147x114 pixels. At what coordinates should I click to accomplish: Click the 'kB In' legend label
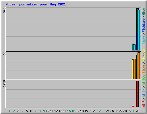pos(144,93)
